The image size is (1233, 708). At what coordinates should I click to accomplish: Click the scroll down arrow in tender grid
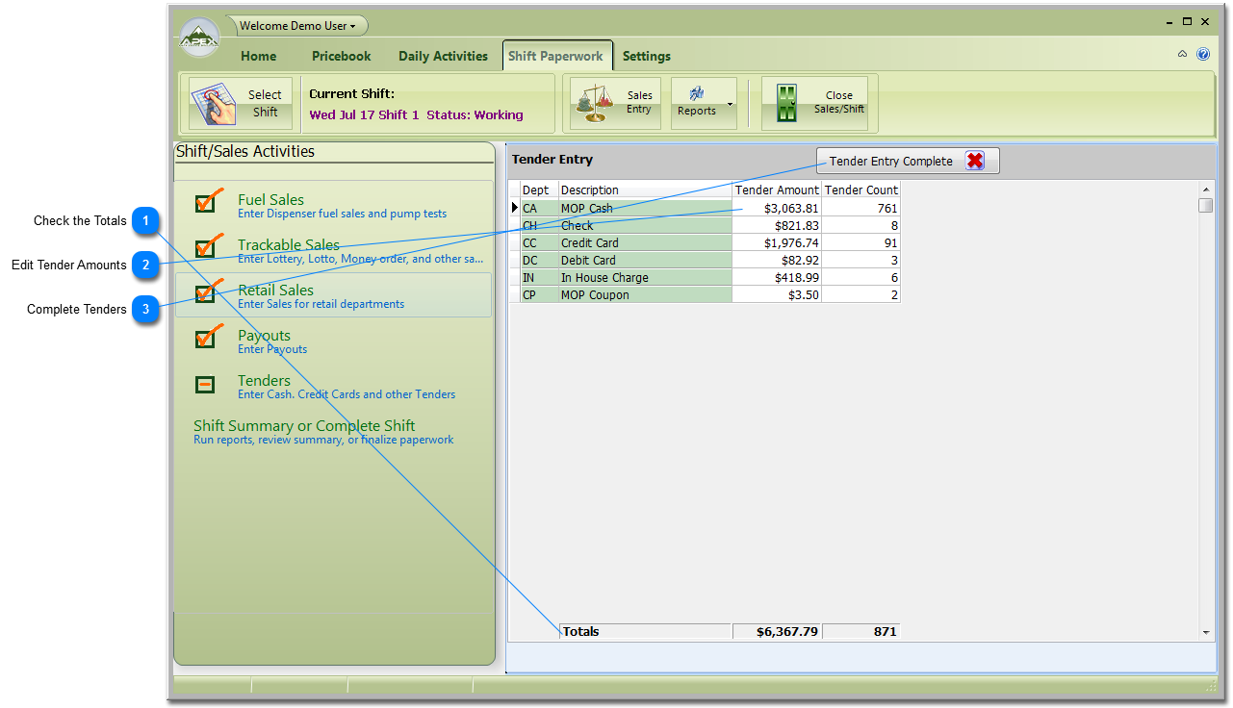pos(1206,632)
